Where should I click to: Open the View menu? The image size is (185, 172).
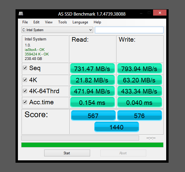coord(49,22)
